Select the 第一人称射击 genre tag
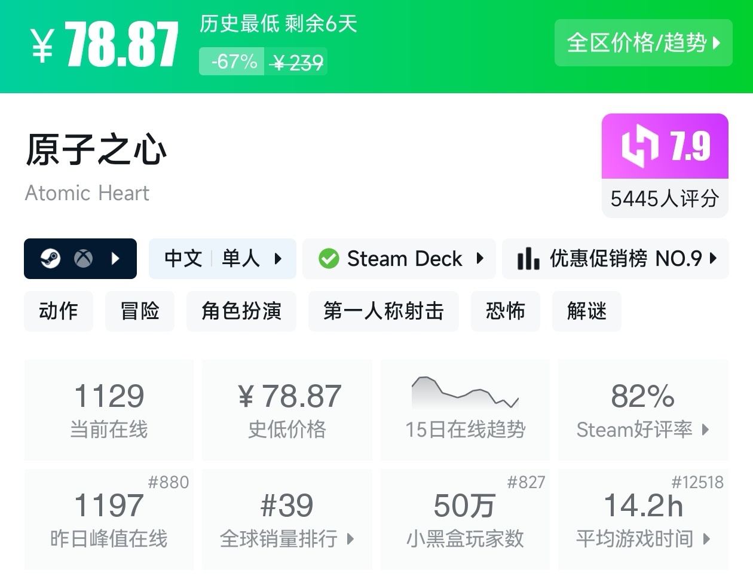 pos(384,311)
